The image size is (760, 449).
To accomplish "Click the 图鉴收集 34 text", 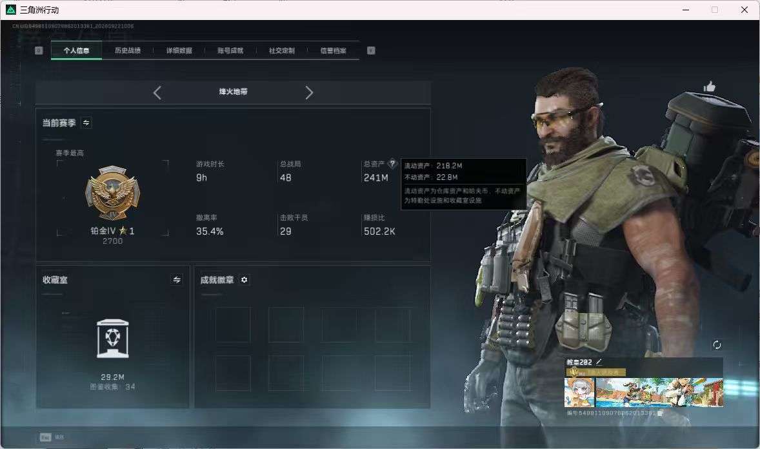I will pos(112,387).
